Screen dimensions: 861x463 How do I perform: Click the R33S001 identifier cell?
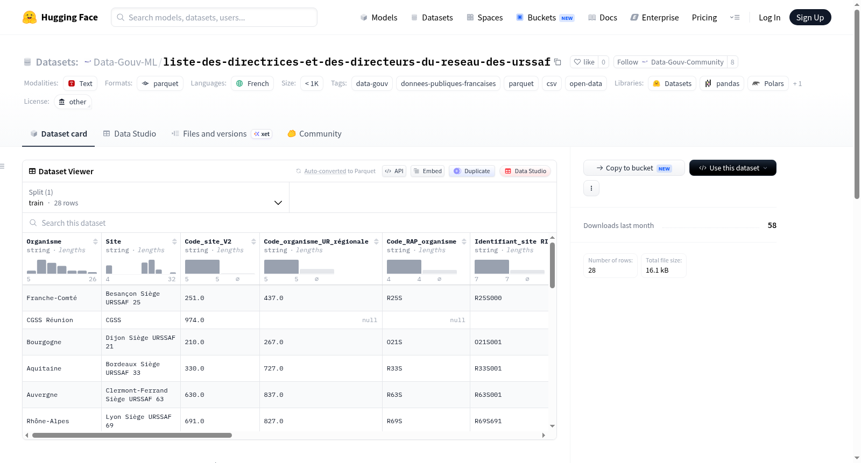tap(509, 368)
